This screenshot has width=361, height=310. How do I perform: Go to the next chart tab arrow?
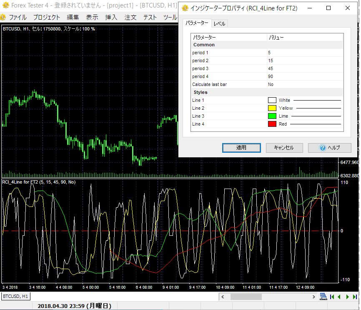click(x=347, y=297)
